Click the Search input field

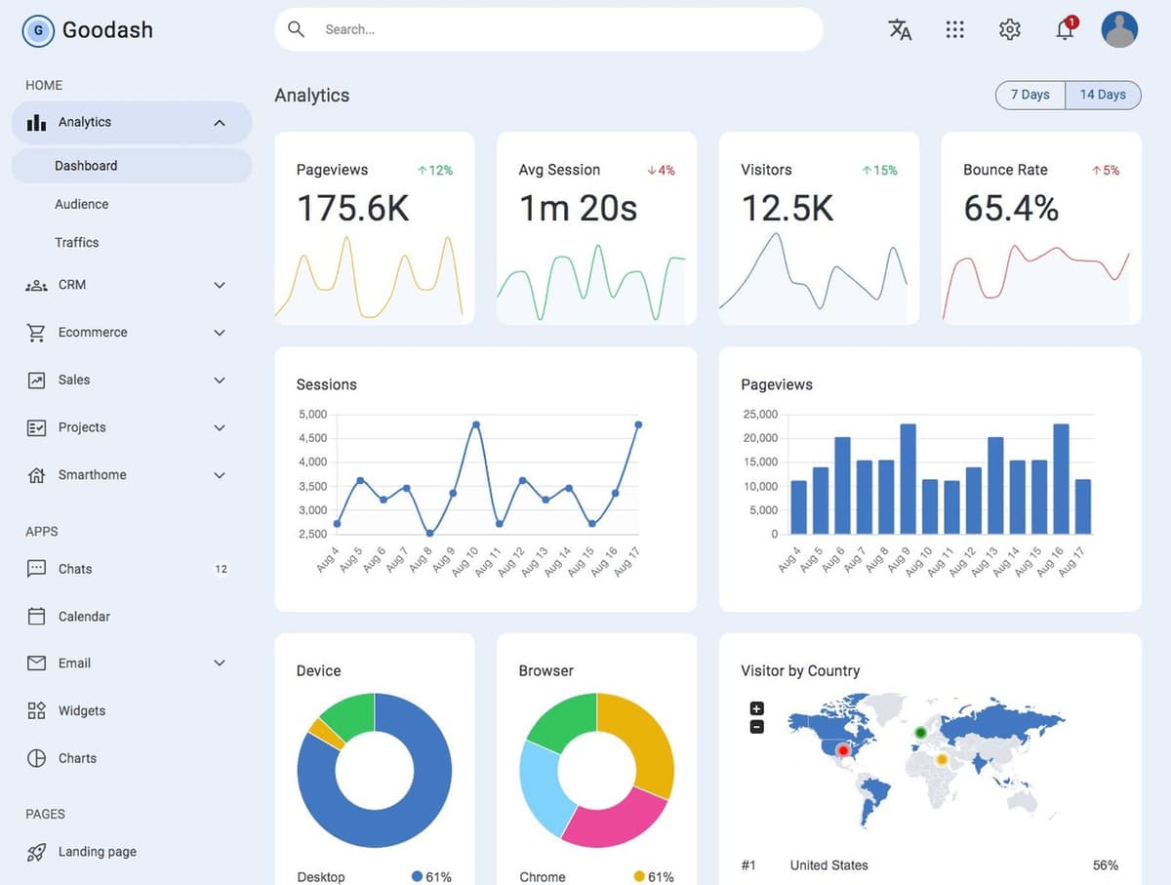546,29
